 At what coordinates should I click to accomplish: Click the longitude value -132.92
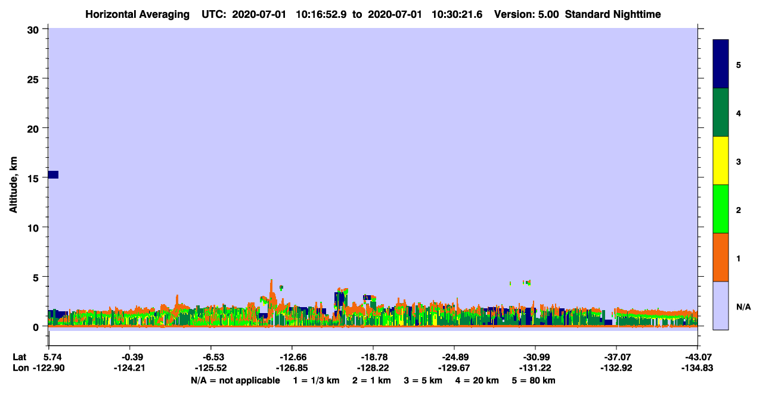point(616,368)
